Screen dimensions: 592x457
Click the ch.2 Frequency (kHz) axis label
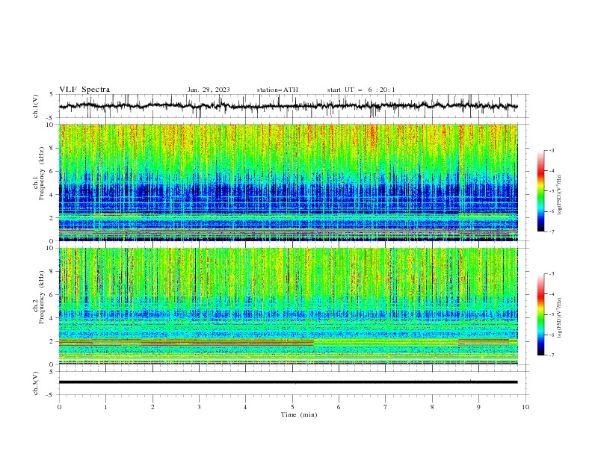click(38, 296)
